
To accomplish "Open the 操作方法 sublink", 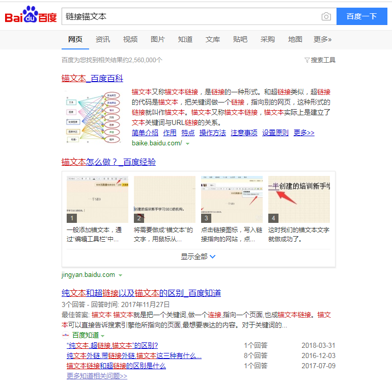I will click(x=213, y=133).
